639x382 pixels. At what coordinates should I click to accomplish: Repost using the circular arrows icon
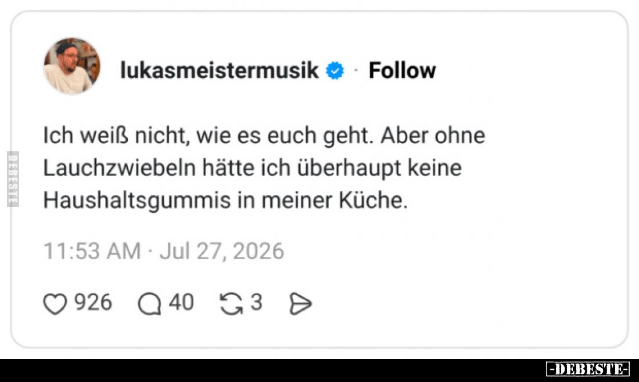(x=231, y=304)
